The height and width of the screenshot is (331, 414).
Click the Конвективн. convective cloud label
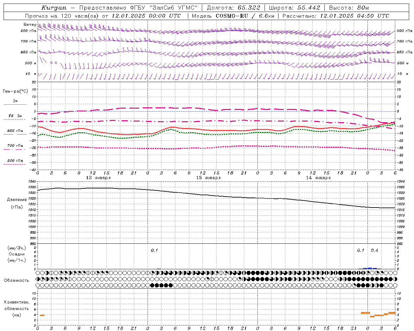click(16, 302)
